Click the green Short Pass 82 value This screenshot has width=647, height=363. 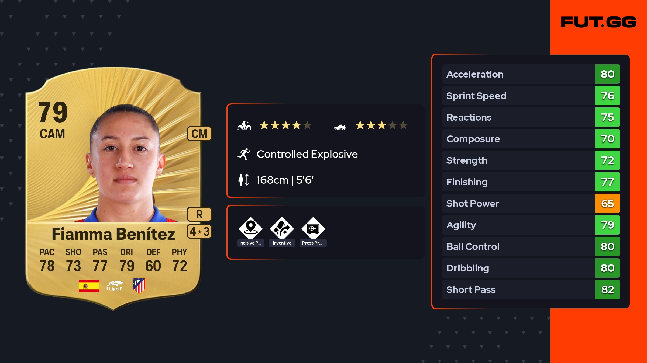click(607, 289)
